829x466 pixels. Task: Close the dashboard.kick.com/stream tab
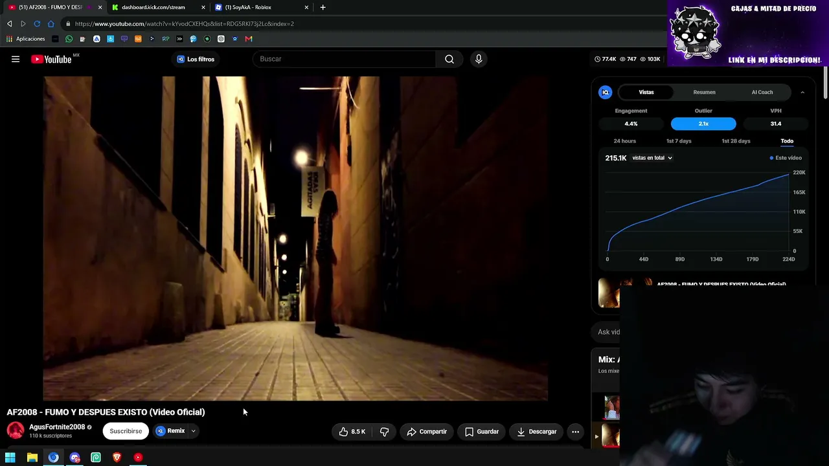[x=203, y=7]
